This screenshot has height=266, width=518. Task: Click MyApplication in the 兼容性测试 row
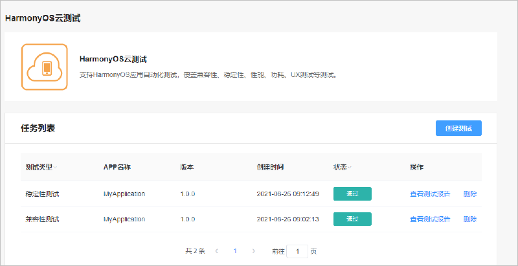(x=124, y=219)
